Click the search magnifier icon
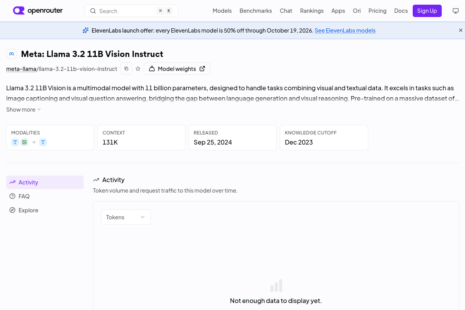 pyautogui.click(x=93, y=11)
